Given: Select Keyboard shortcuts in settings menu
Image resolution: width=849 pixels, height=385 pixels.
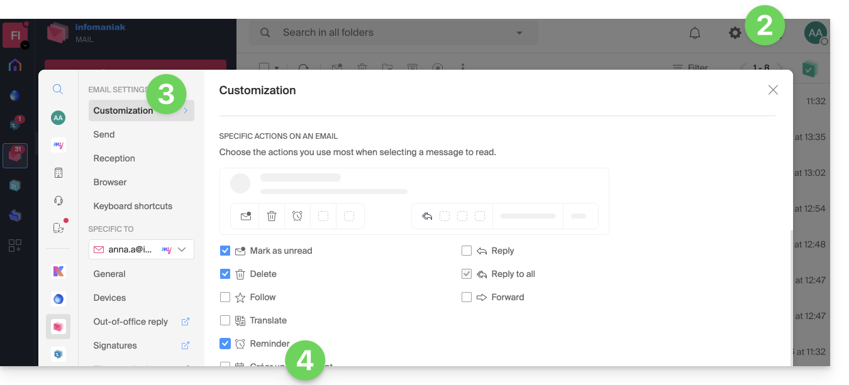Looking at the screenshot, I should 133,206.
